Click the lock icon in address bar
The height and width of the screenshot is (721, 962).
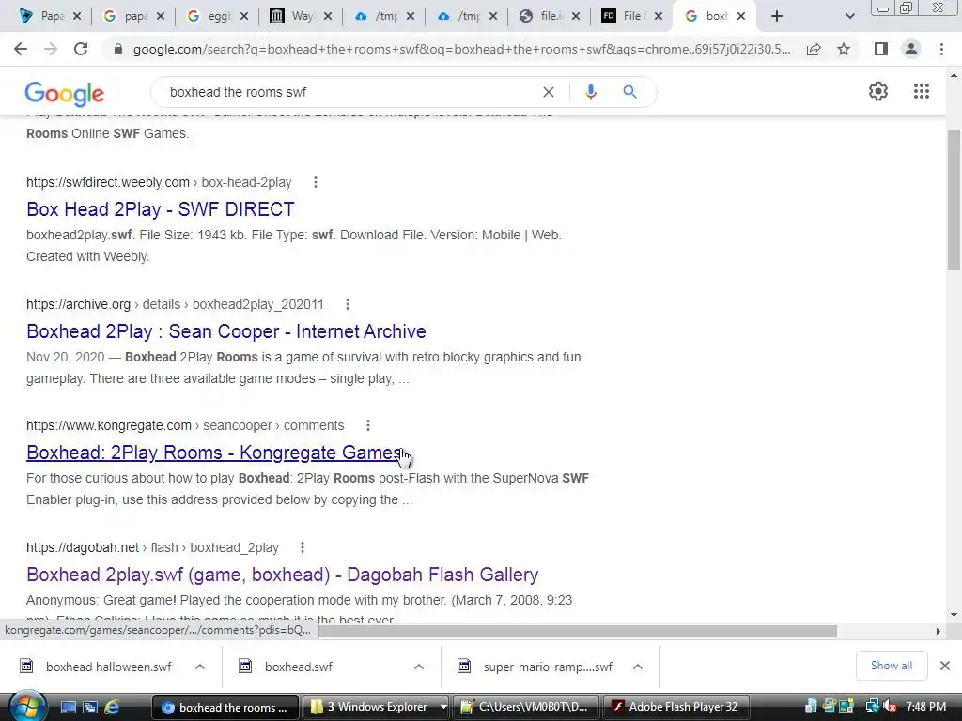[118, 49]
